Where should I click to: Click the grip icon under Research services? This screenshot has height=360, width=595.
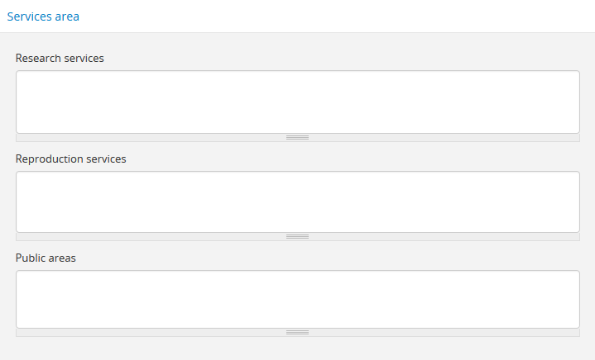[297, 137]
